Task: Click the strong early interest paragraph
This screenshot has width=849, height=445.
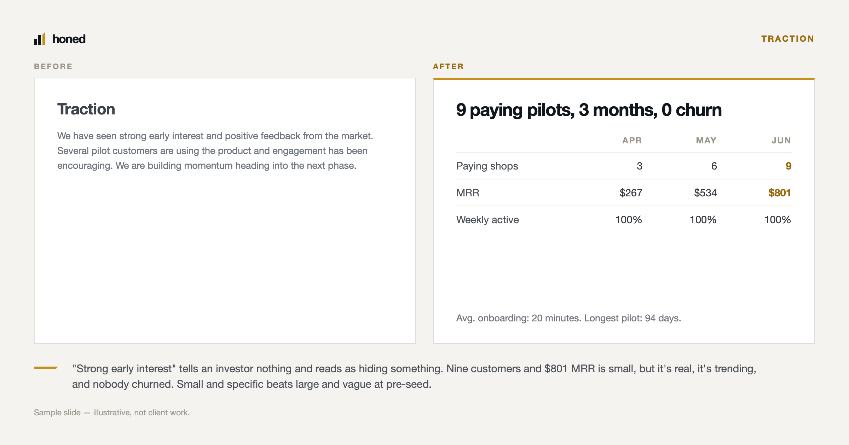Action: 215,151
